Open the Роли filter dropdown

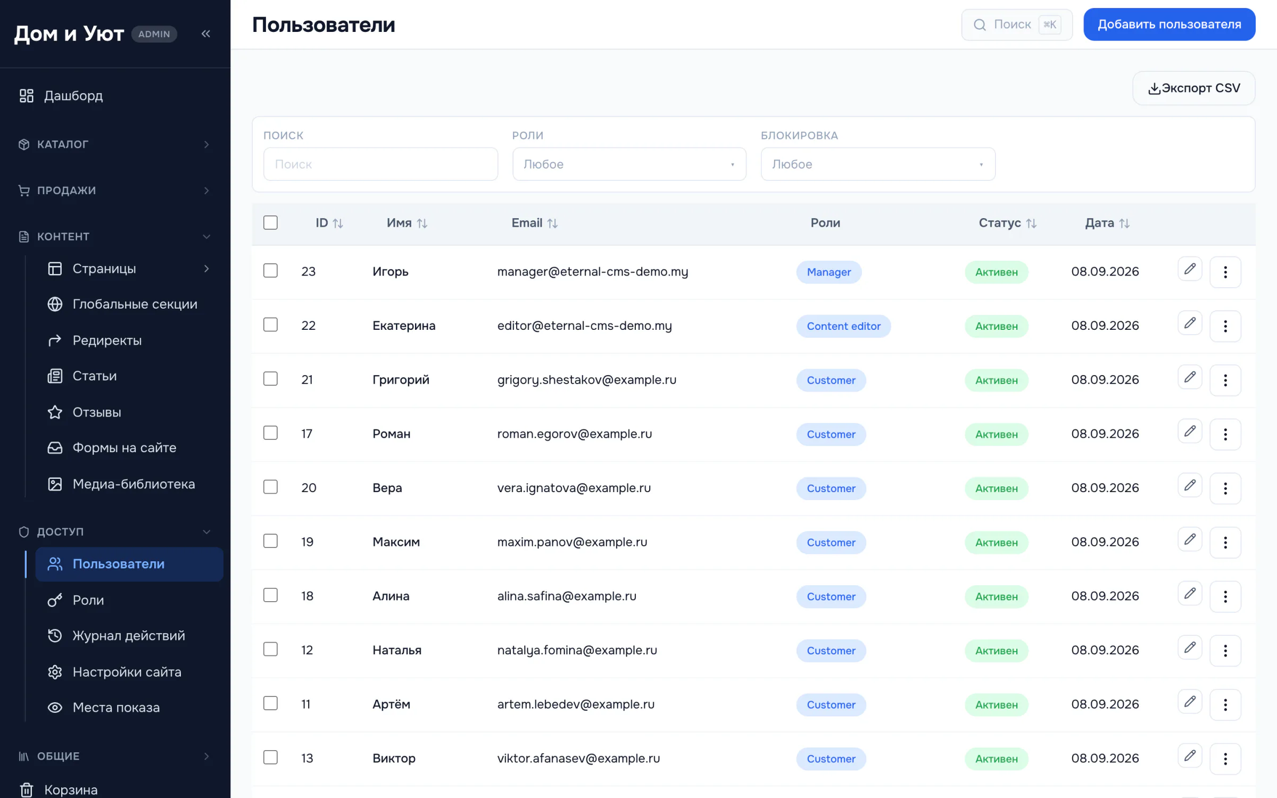pos(629,164)
